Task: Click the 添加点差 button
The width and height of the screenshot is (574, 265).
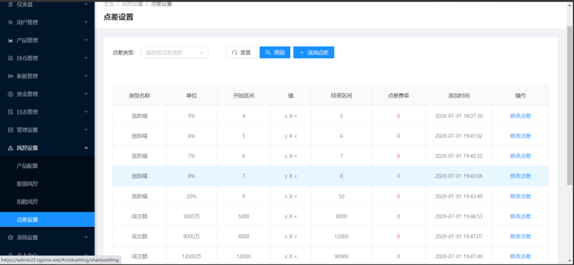Action: (x=314, y=52)
